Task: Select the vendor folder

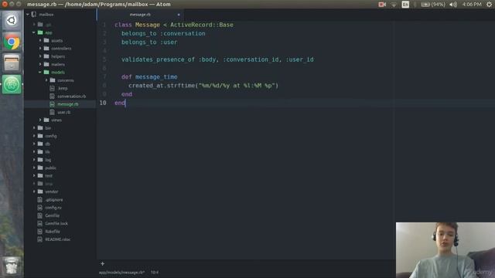Action: click(x=51, y=192)
